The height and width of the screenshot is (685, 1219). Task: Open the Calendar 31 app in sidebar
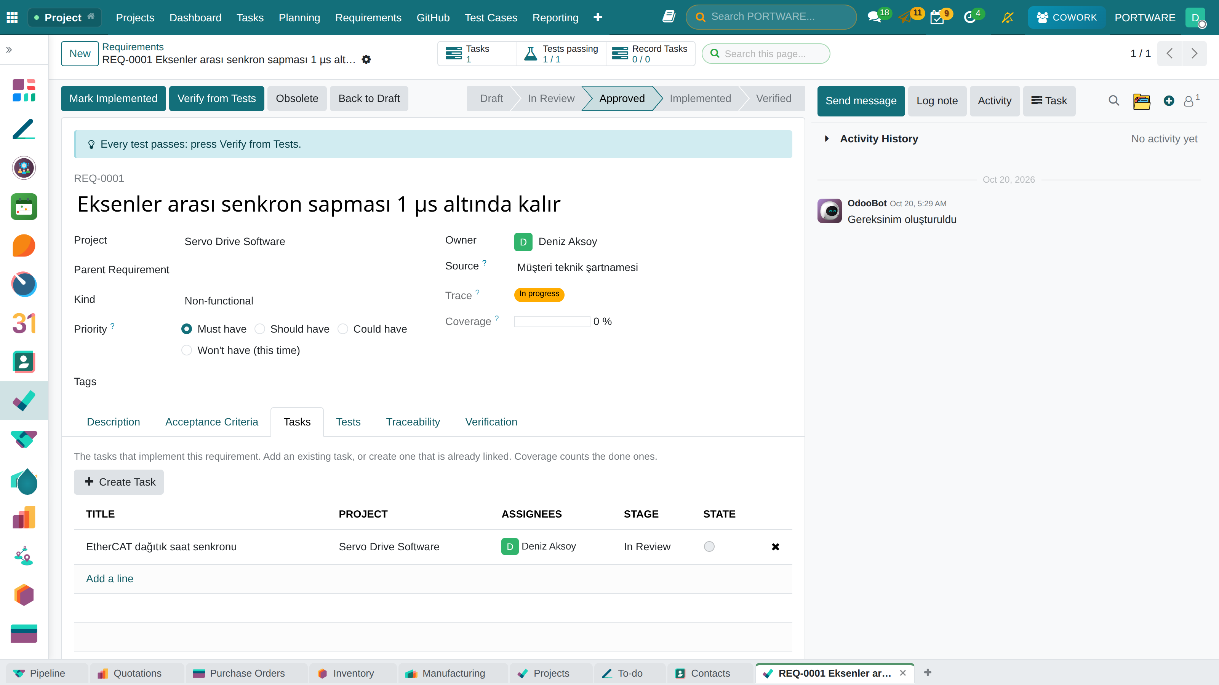24,323
